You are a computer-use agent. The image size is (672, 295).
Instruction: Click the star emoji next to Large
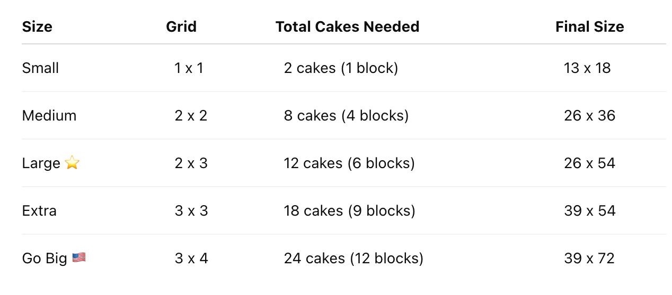point(72,163)
